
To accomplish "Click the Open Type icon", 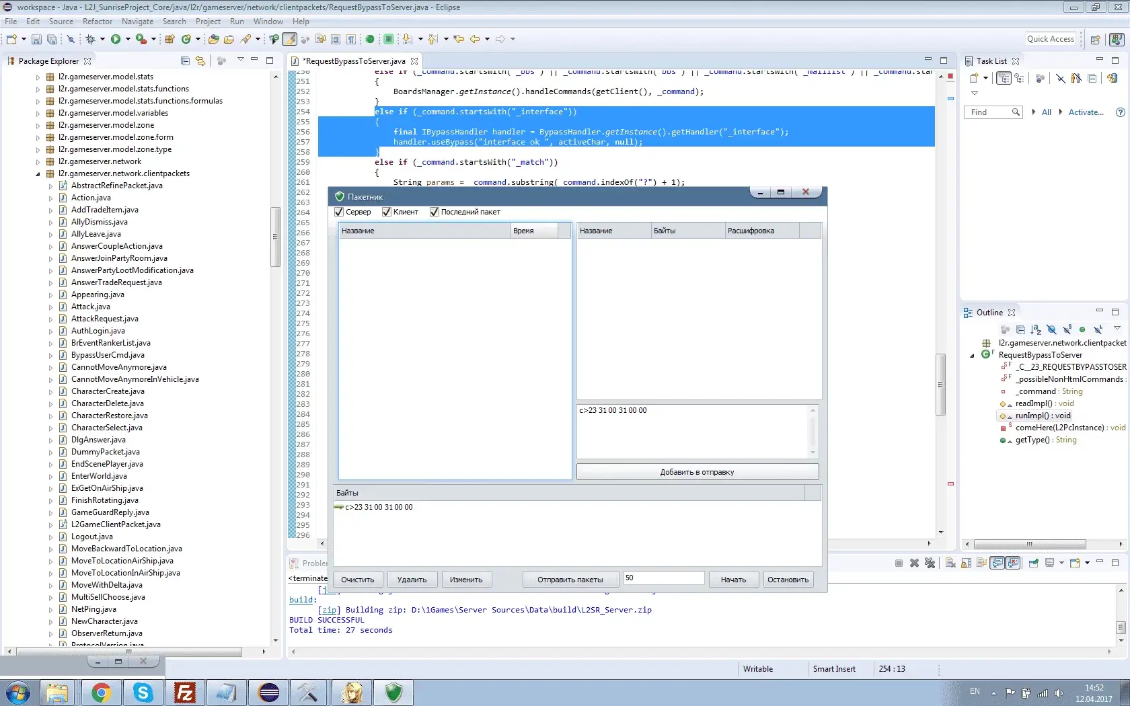I will [x=213, y=39].
